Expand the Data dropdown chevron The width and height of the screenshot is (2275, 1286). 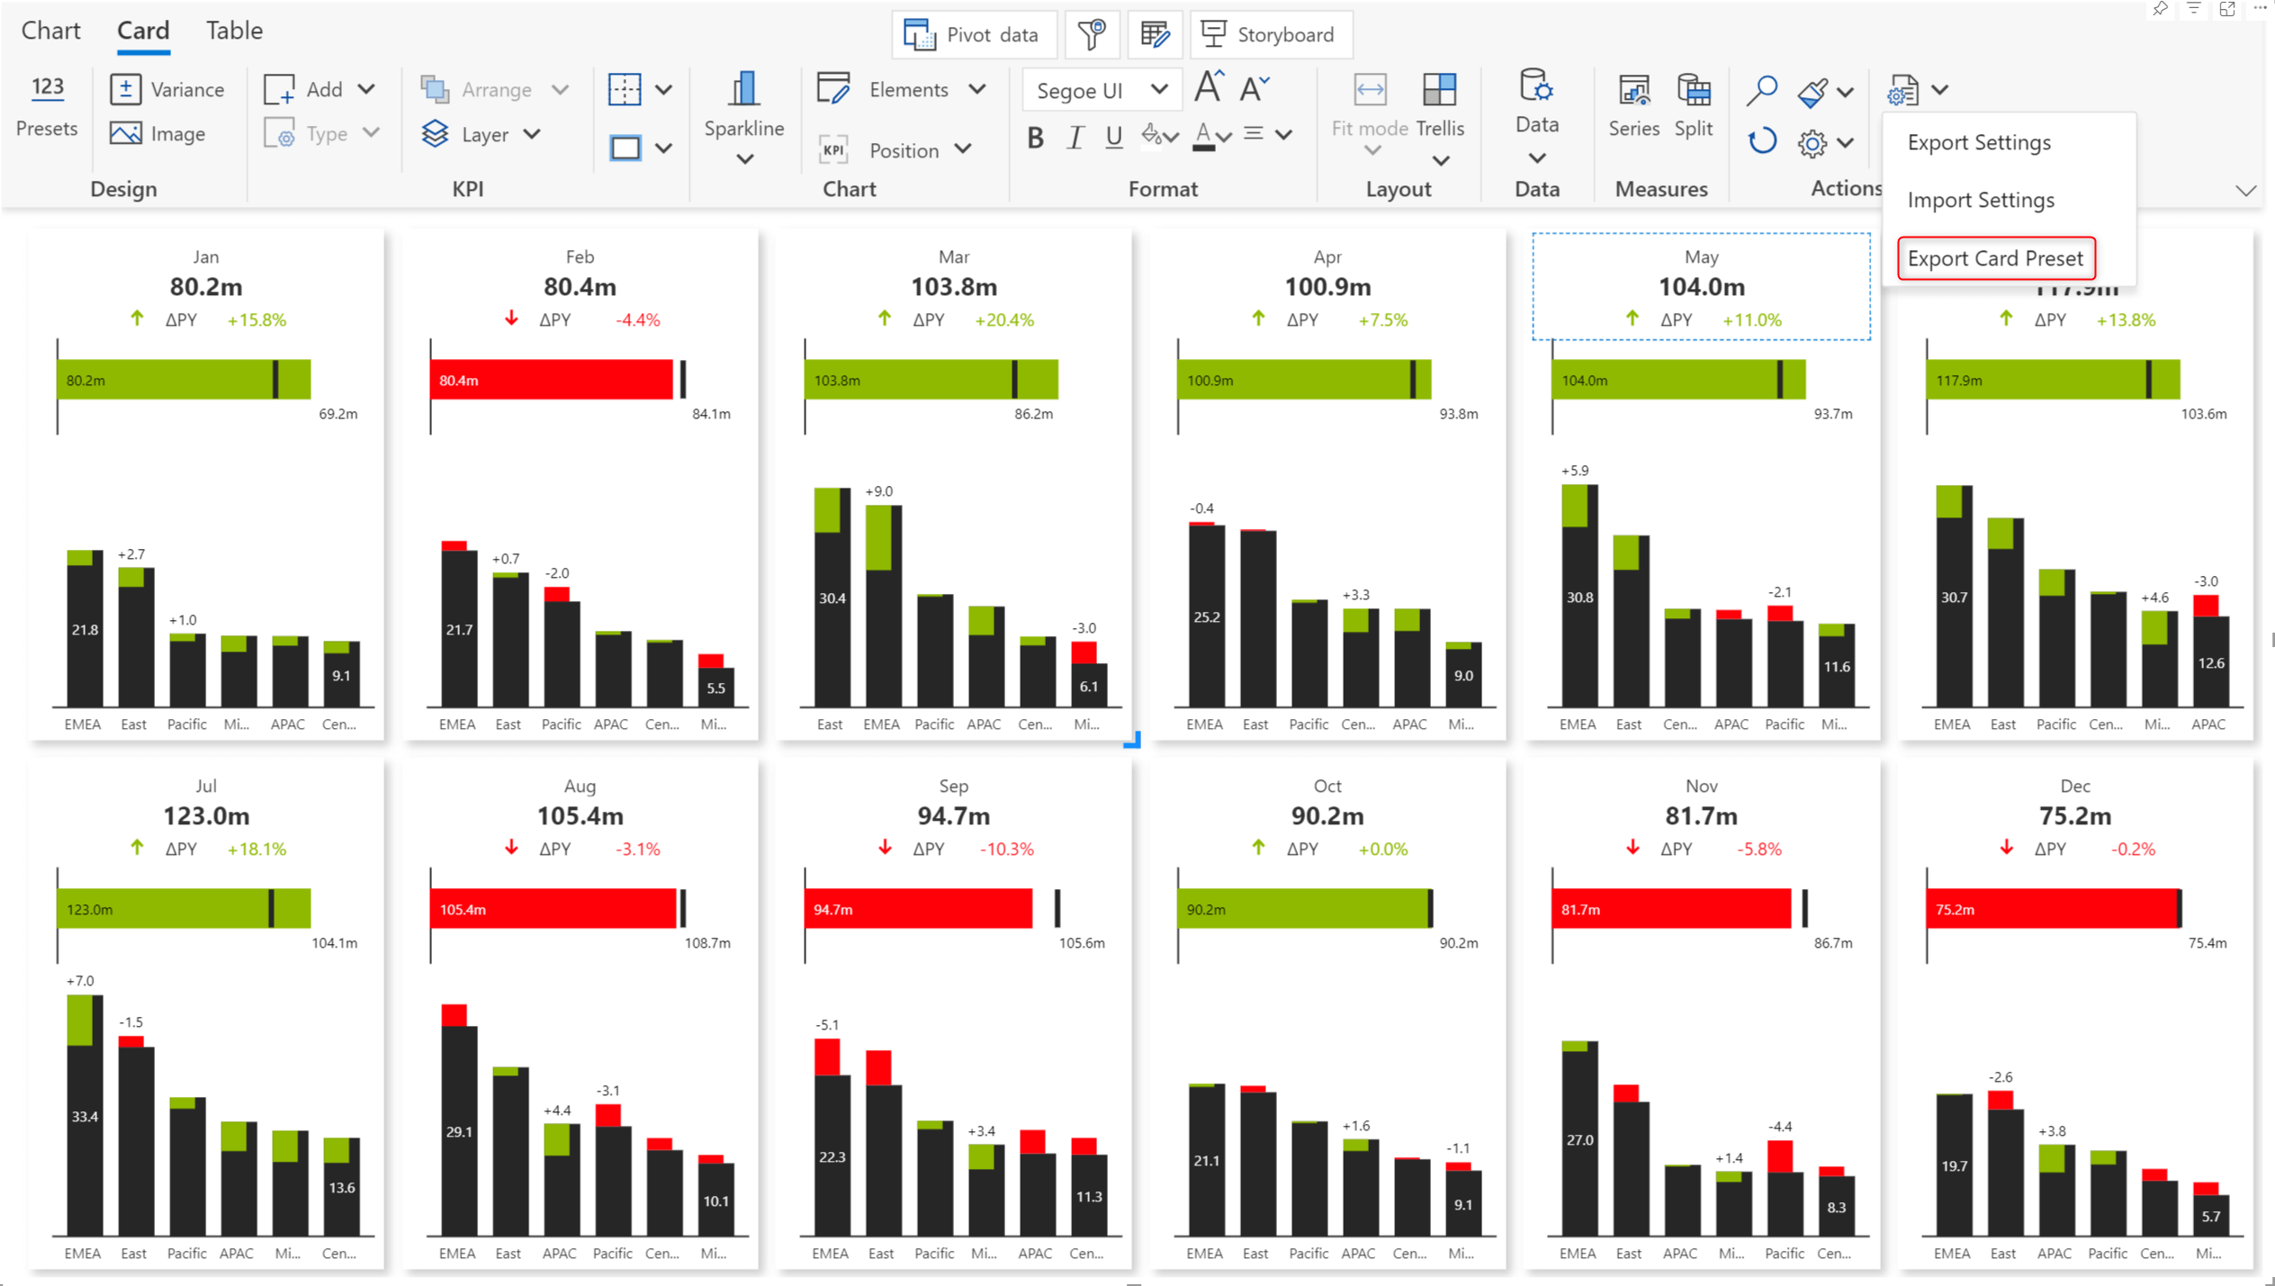point(1537,158)
